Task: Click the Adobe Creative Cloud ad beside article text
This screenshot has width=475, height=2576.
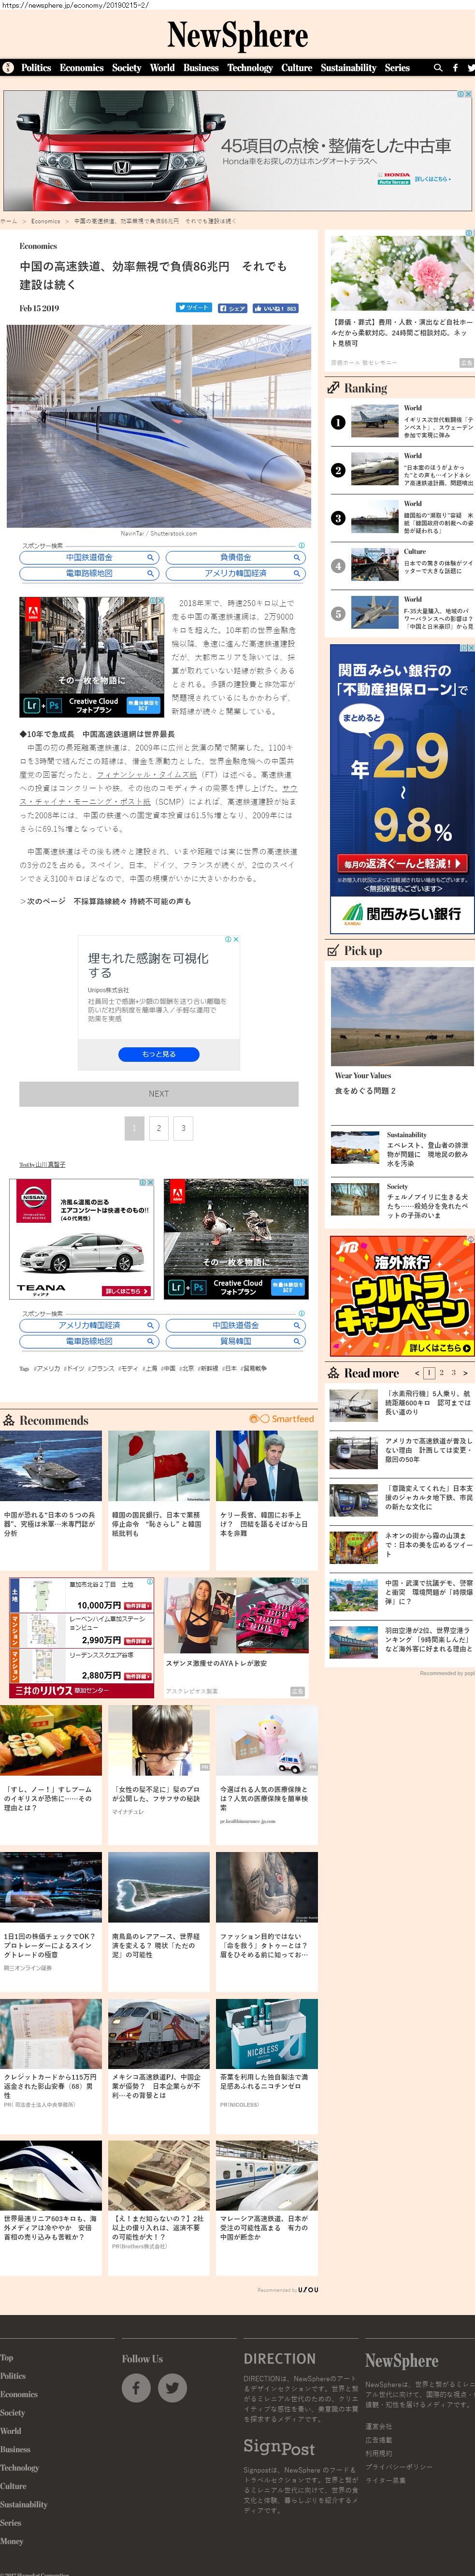Action: [92, 657]
